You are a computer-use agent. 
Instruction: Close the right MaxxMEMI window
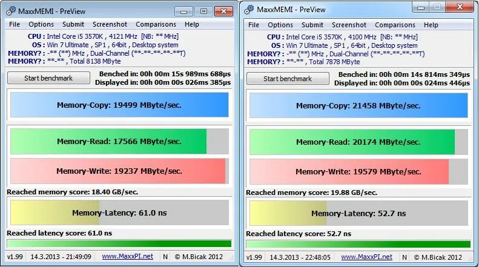[460, 7]
